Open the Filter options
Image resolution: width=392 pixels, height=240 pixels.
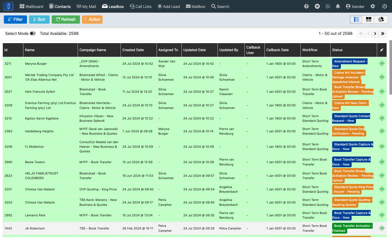[15, 20]
